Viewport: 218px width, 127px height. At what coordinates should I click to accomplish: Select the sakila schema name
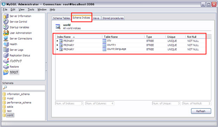10,107
